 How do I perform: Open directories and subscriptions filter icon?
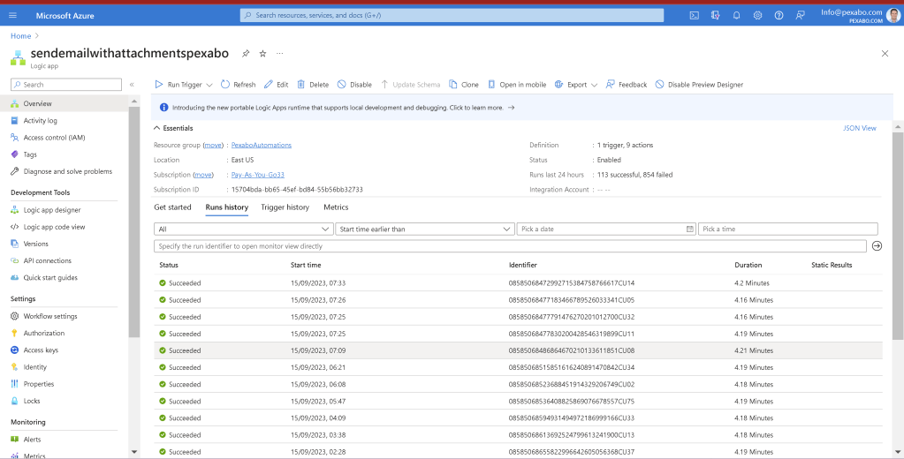click(716, 16)
